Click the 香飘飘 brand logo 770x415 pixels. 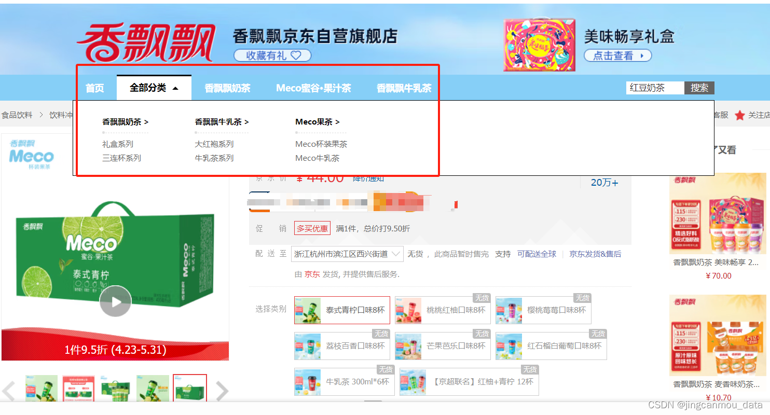146,44
